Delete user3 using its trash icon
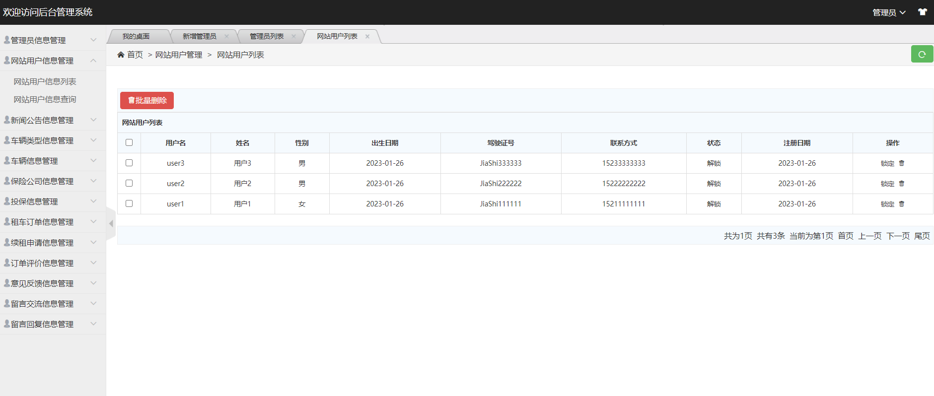Image resolution: width=934 pixels, height=396 pixels. click(x=902, y=163)
